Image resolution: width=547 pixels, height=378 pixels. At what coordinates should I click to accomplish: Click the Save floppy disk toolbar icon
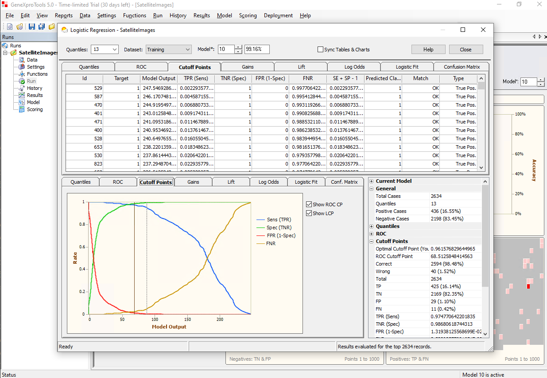tap(32, 27)
